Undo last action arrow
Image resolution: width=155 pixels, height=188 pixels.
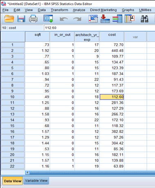pyautogui.click(x=64, y=19)
